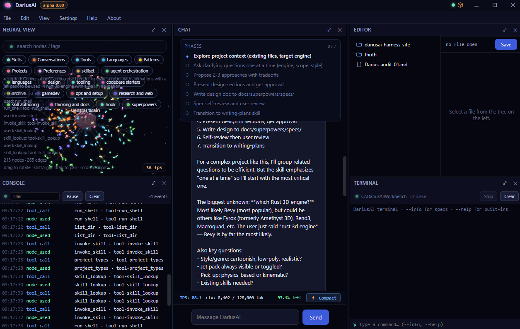The image size is (520, 329).
Task: Click the search nodes / tags field
Action: 85,46
